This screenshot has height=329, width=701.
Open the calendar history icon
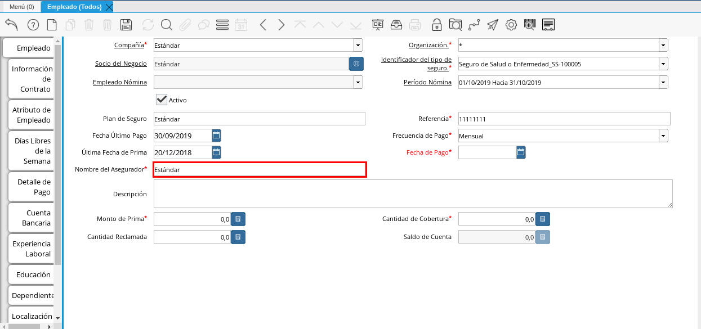pos(241,25)
